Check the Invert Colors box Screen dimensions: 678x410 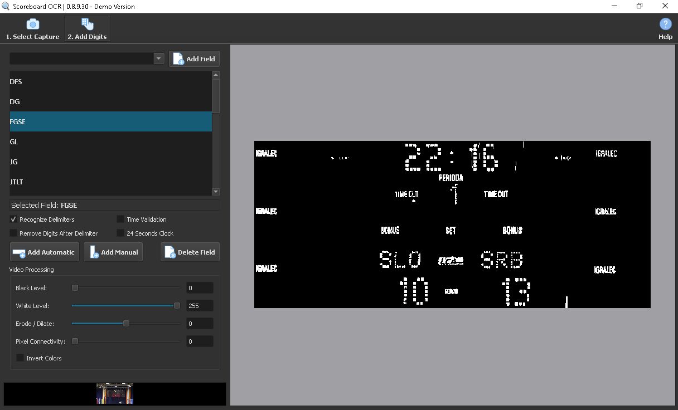pos(21,358)
